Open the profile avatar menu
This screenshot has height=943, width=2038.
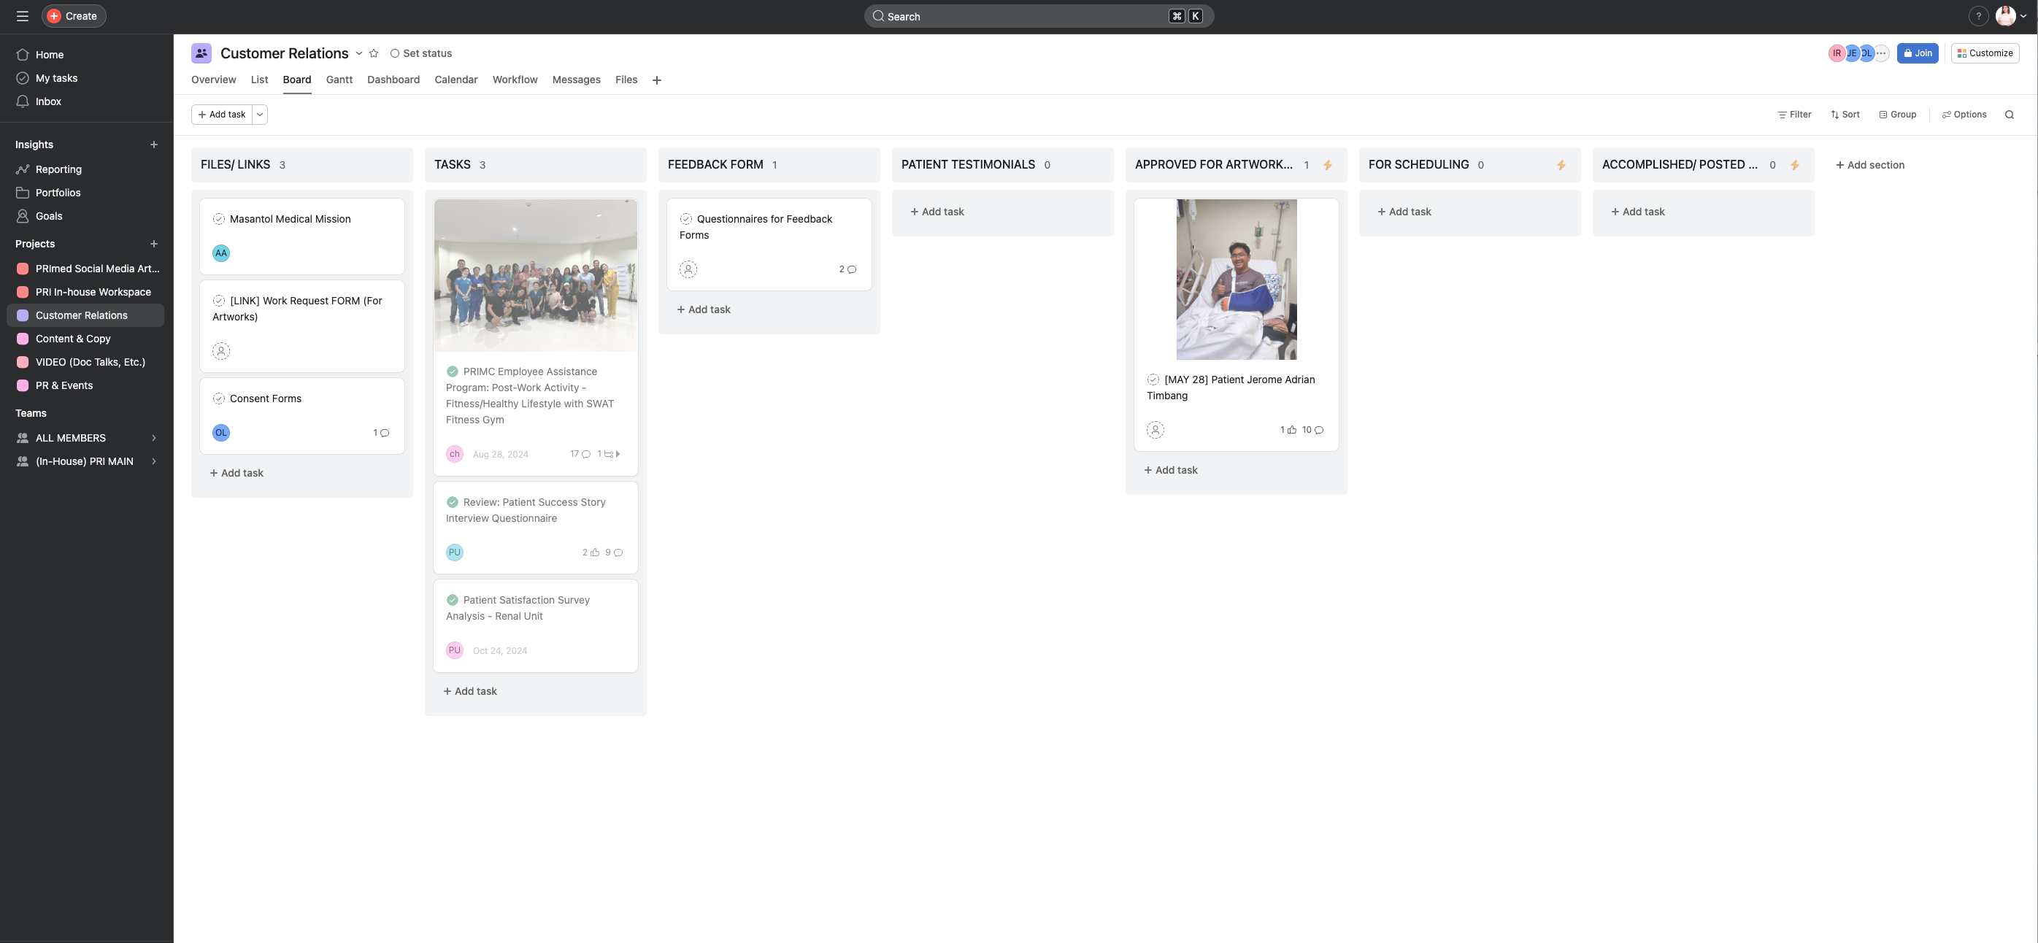pyautogui.click(x=2010, y=16)
